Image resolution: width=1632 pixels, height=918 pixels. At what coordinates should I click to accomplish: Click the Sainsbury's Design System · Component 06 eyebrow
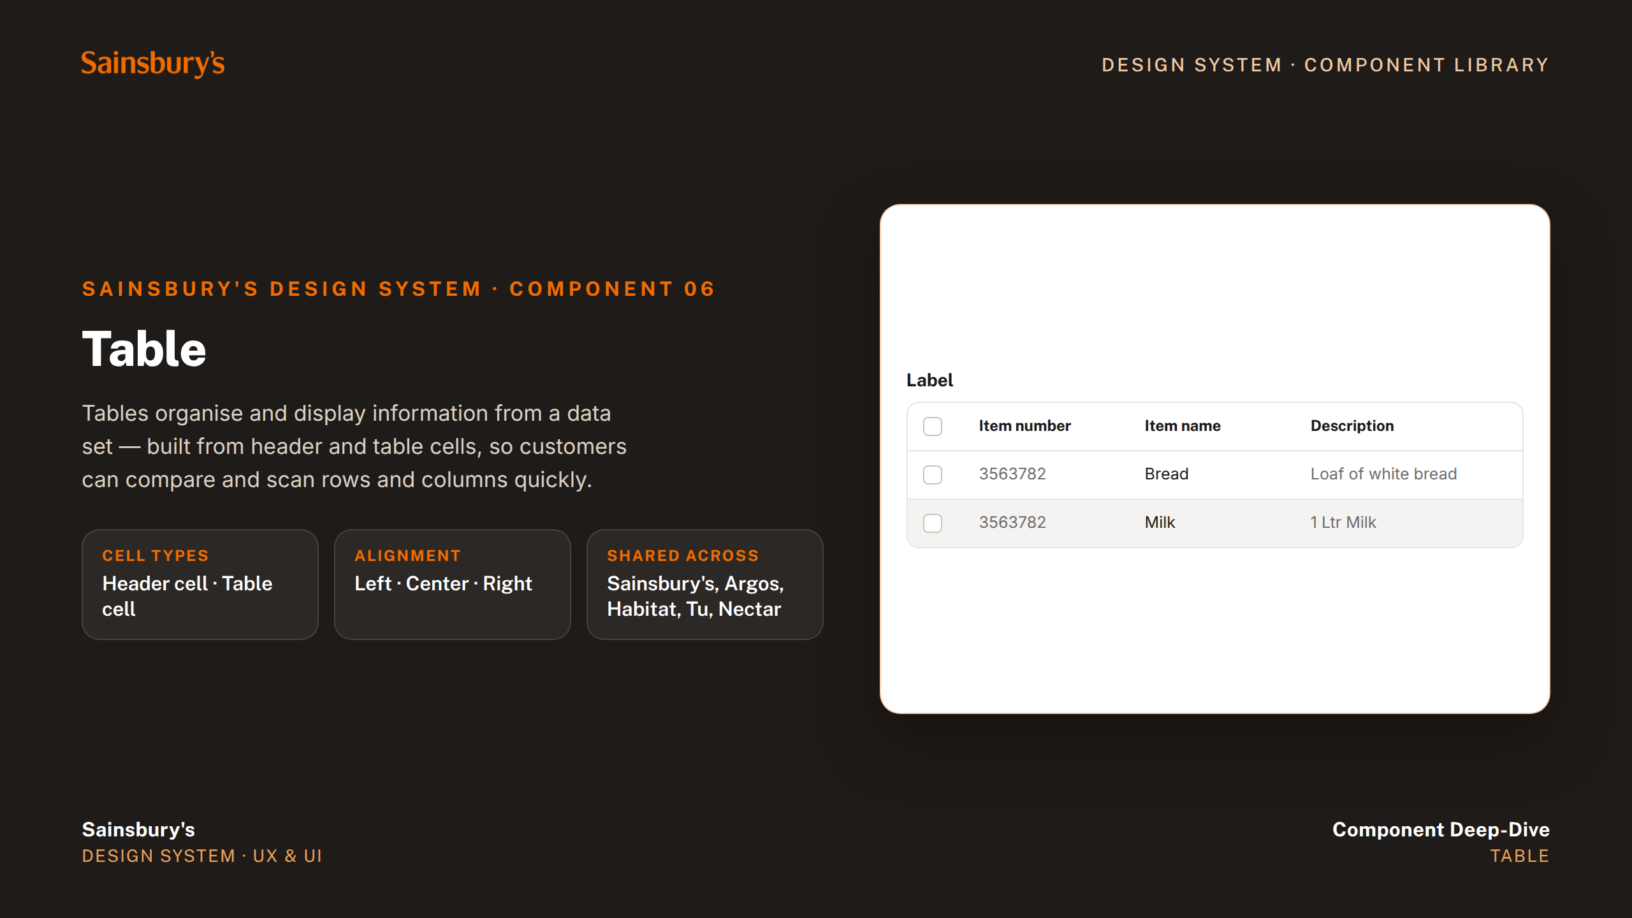coord(399,289)
